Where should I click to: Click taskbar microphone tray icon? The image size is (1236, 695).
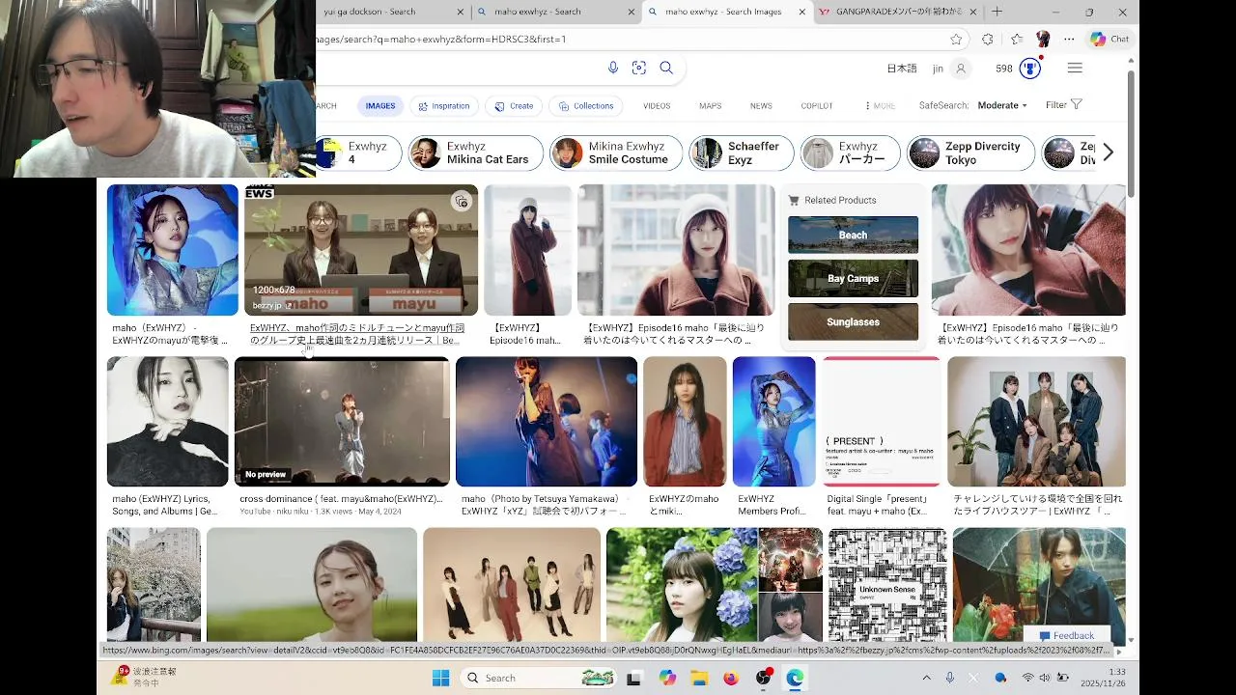click(x=950, y=678)
